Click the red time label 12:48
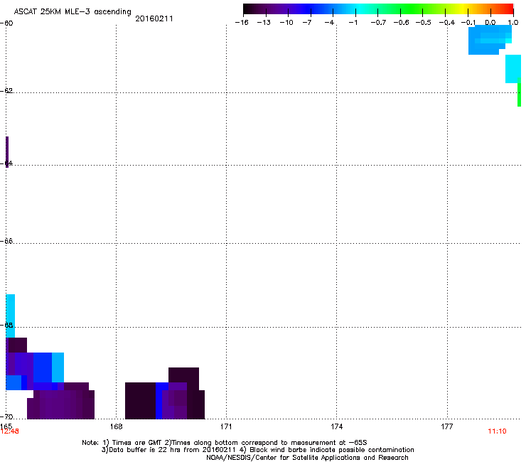The width and height of the screenshot is (526, 462). (9, 431)
